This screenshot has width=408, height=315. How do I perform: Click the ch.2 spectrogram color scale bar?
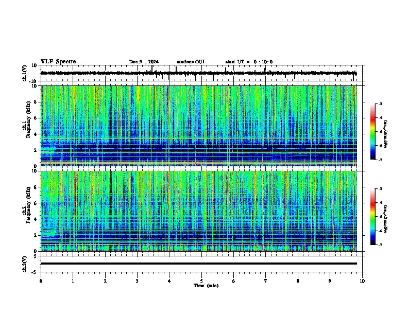(x=373, y=217)
